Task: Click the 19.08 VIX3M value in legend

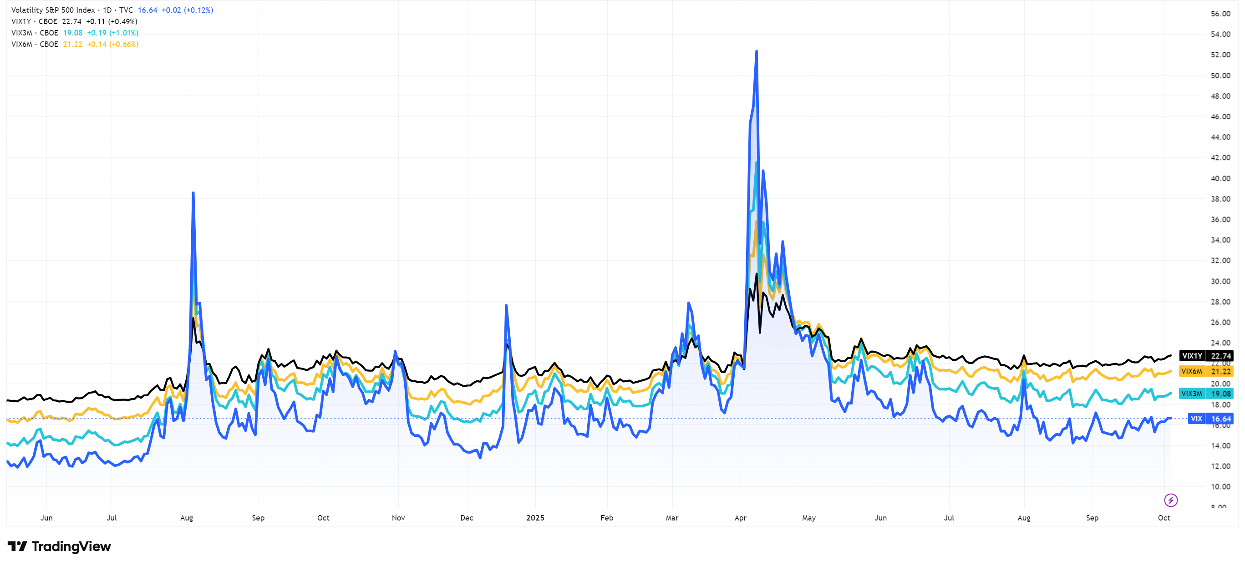Action: click(x=73, y=33)
